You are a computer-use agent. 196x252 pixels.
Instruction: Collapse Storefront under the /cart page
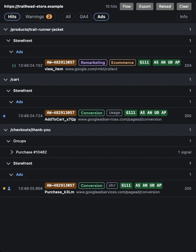[8, 91]
